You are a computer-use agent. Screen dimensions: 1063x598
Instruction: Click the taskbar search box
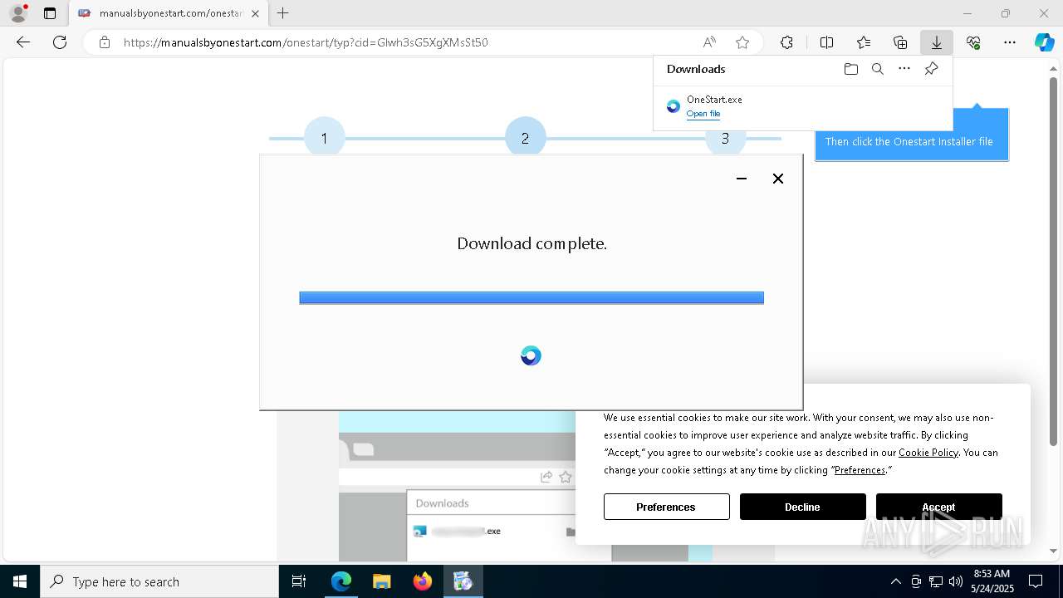pyautogui.click(x=159, y=581)
